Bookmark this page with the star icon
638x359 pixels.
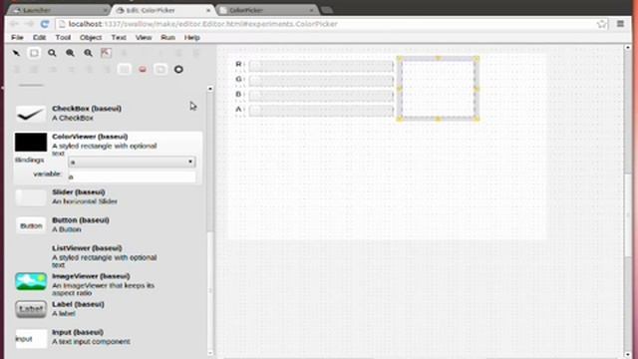pyautogui.click(x=602, y=24)
